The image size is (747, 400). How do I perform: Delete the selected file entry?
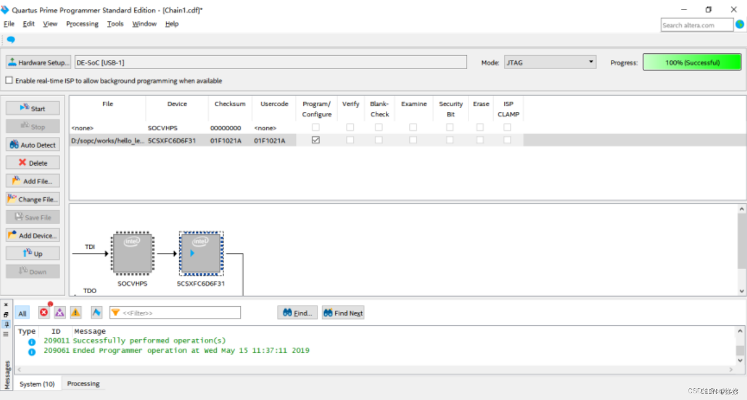(x=33, y=163)
